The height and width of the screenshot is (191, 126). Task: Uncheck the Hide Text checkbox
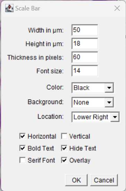(64, 148)
